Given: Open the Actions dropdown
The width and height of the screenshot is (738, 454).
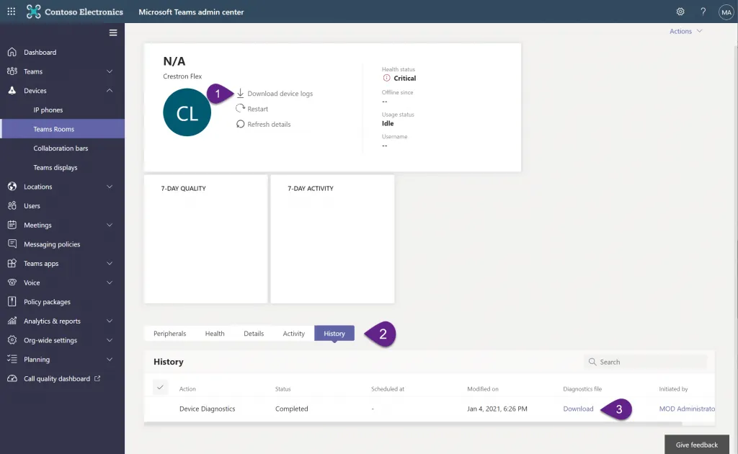Looking at the screenshot, I should [x=685, y=32].
